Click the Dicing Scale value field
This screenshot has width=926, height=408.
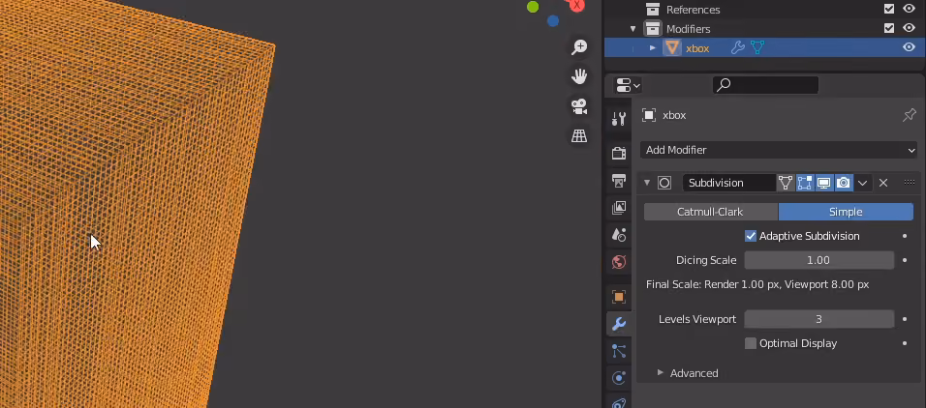818,260
